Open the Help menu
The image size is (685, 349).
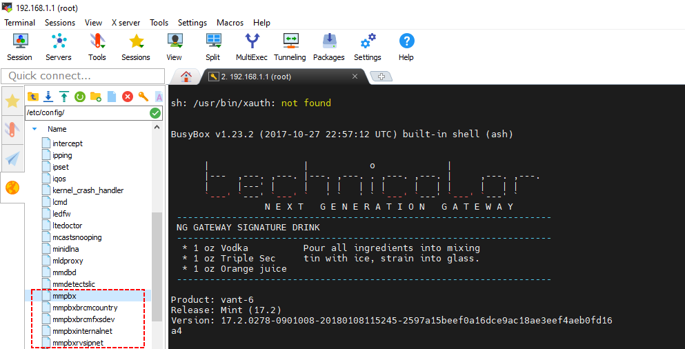(x=261, y=23)
